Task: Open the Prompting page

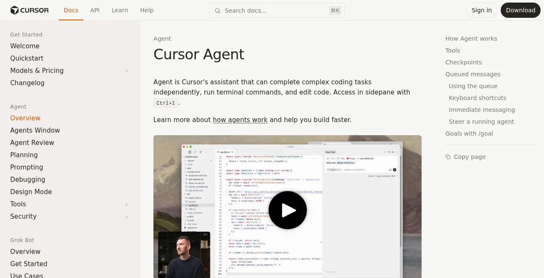Action: (x=27, y=167)
